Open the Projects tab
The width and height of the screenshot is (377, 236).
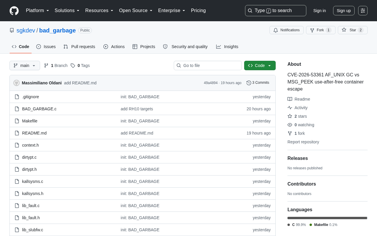144,47
